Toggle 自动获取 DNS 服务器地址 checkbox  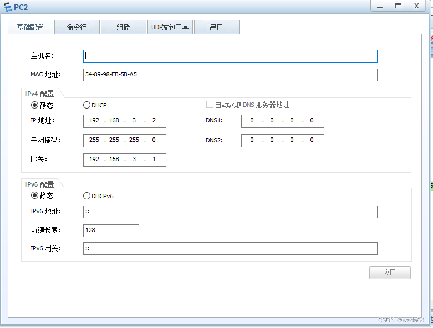click(210, 105)
